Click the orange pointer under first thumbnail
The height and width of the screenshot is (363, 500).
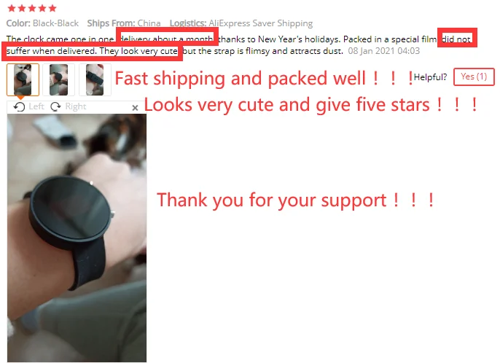[20, 98]
